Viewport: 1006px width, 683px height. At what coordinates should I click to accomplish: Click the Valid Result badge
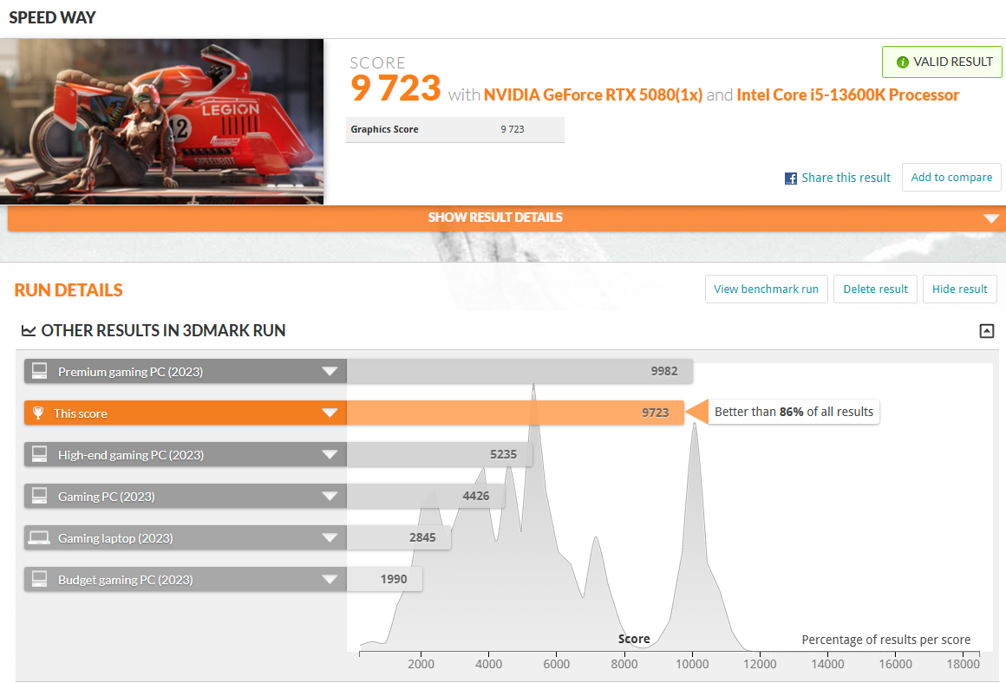pos(942,62)
